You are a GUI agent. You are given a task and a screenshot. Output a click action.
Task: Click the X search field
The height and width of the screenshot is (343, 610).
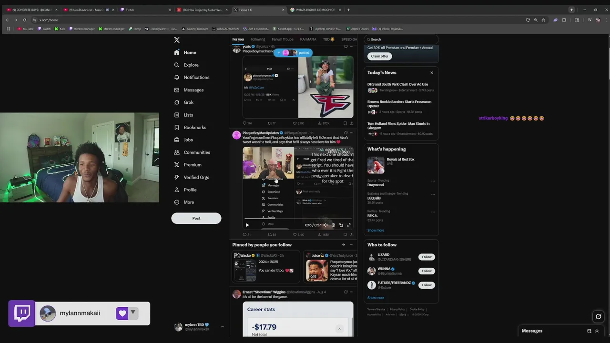coord(401,40)
